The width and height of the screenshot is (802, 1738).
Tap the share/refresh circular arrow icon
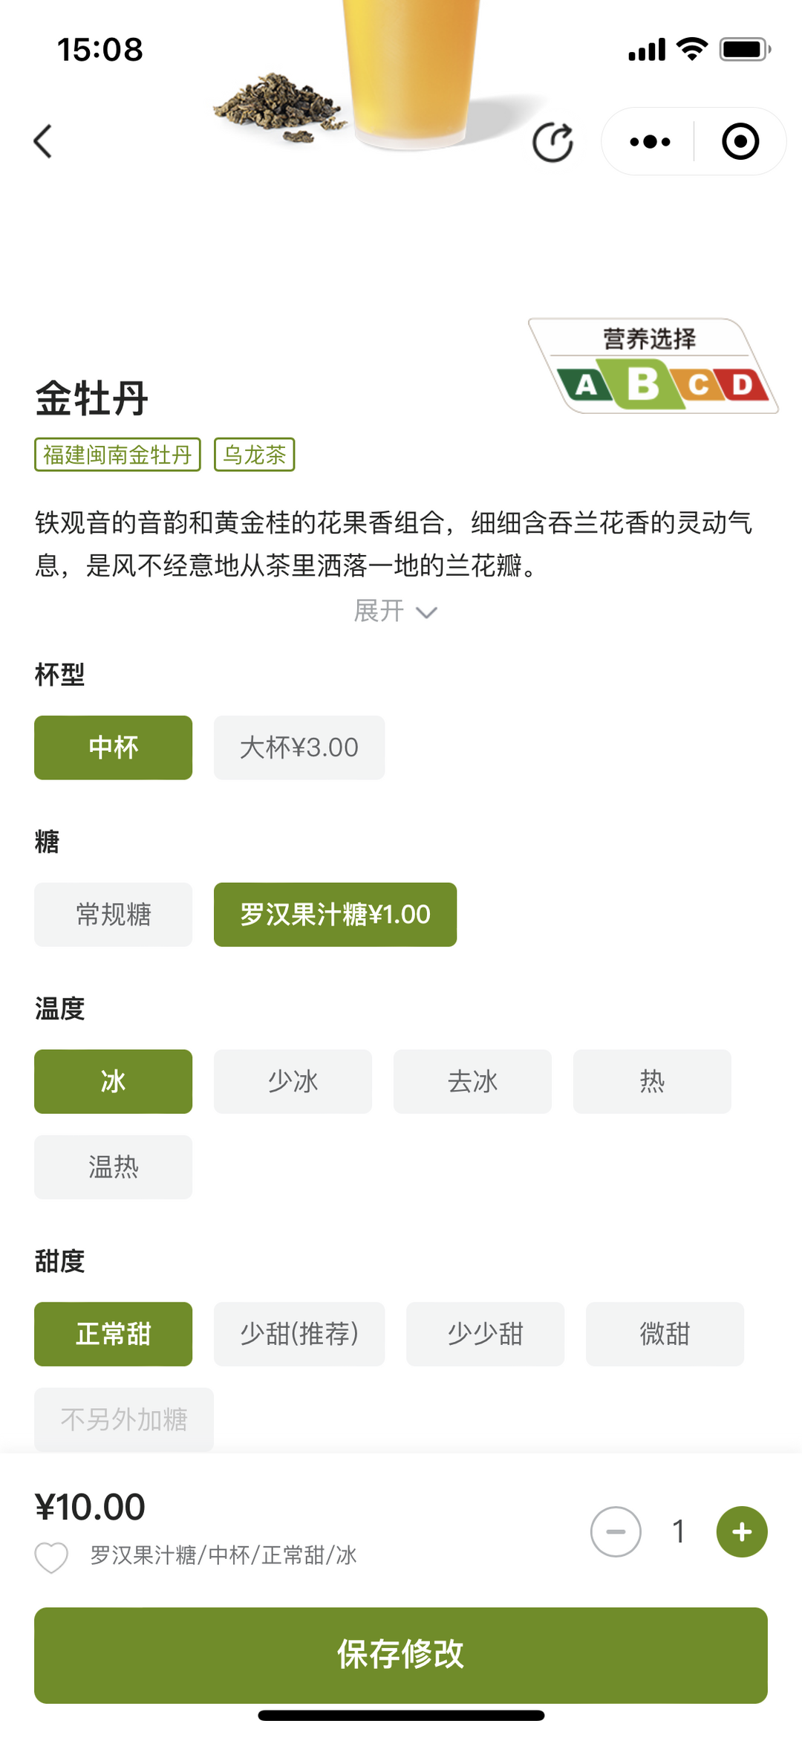(553, 142)
